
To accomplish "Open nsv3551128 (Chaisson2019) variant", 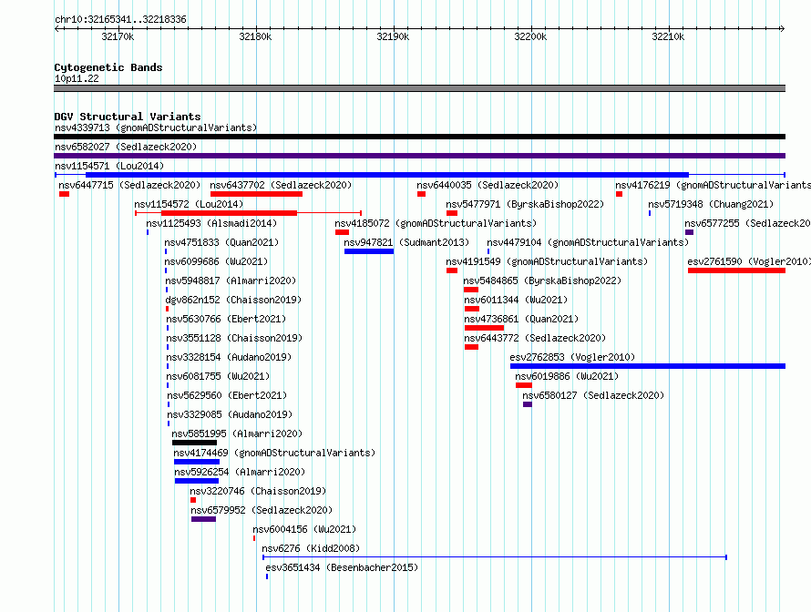I will coord(234,338).
